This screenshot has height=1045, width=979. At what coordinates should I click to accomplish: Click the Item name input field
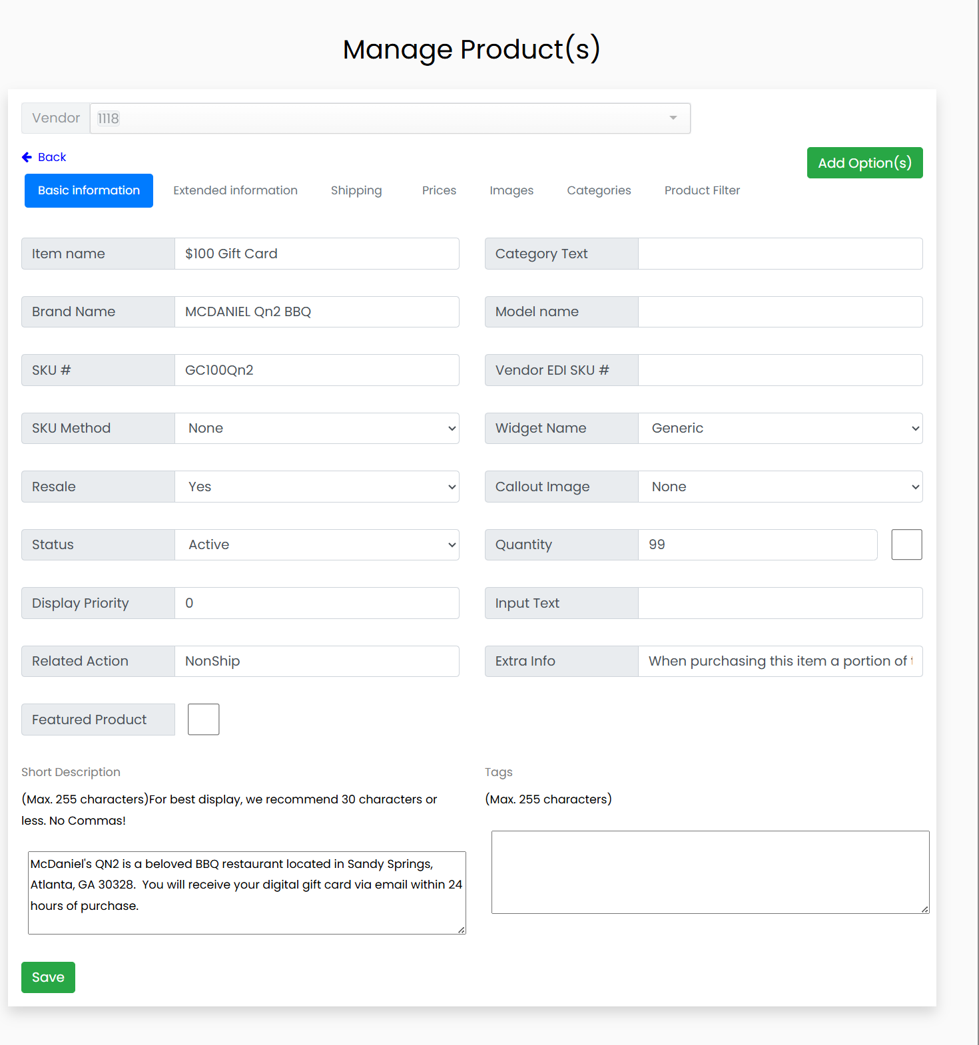click(317, 254)
